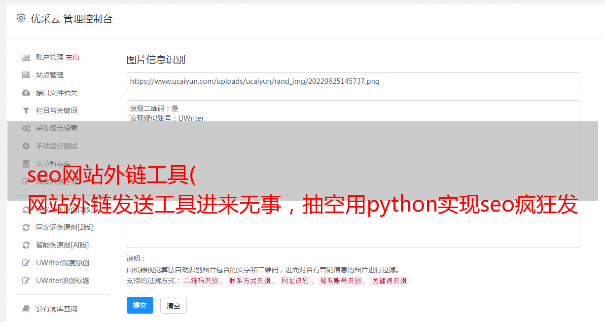Click the image URL input field
The image size is (605, 322).
[353, 81]
